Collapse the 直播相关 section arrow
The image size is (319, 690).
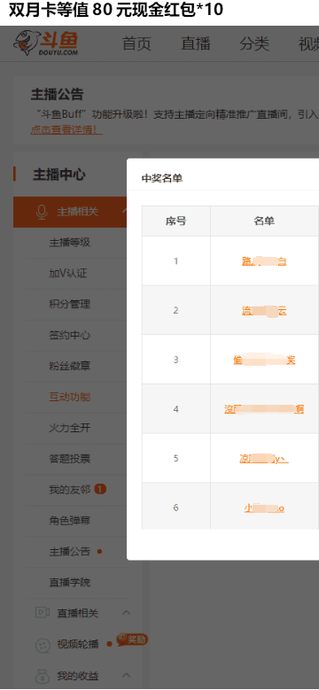click(127, 613)
